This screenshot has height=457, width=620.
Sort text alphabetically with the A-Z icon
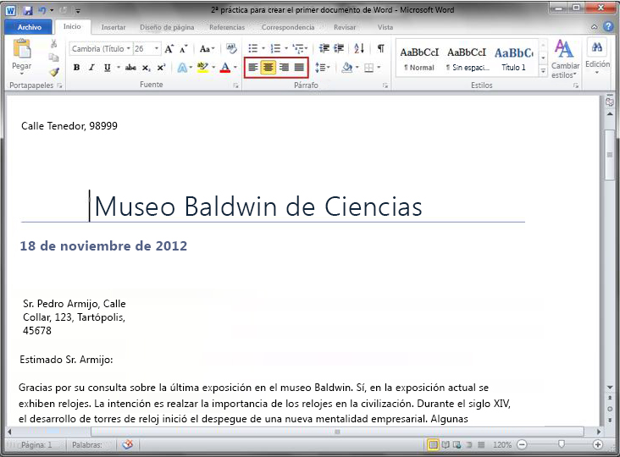point(359,48)
